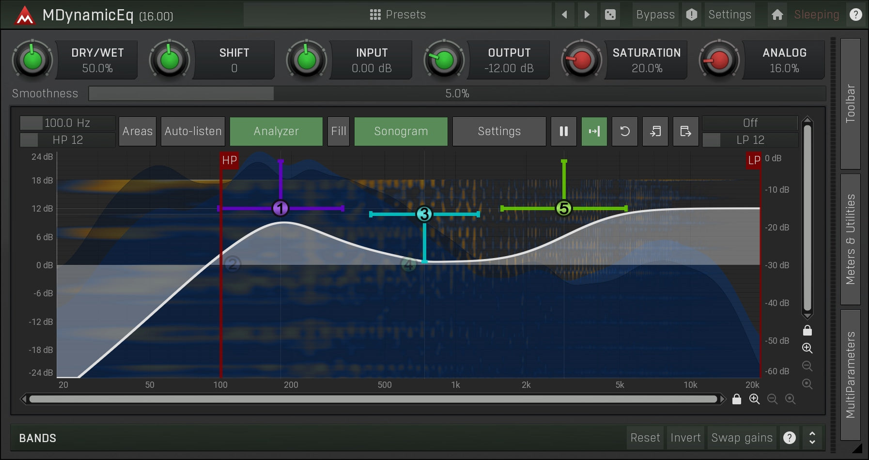869x460 pixels.
Task: Click the undo icon above the EQ graph
Action: [x=625, y=131]
